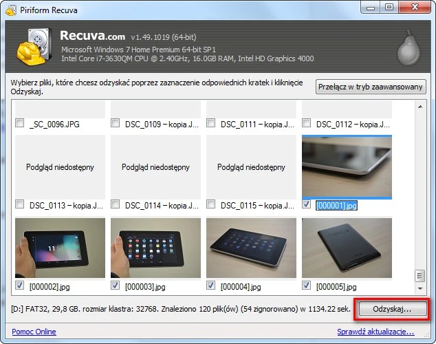Check the DSC_0114 – kopia checkbox
This screenshot has height=344, width=436.
coord(115,204)
